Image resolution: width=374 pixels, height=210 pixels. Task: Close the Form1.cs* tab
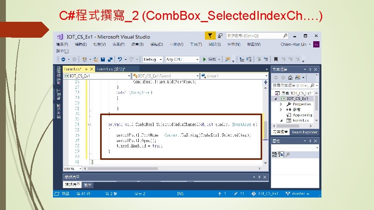(x=91, y=69)
